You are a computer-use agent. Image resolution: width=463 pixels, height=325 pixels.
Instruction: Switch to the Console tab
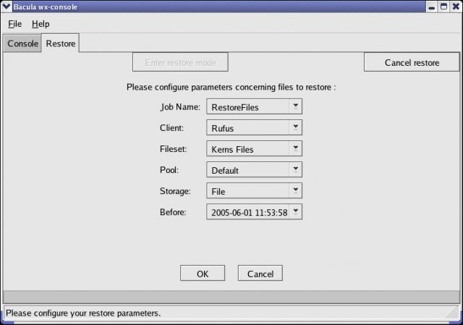click(x=22, y=43)
